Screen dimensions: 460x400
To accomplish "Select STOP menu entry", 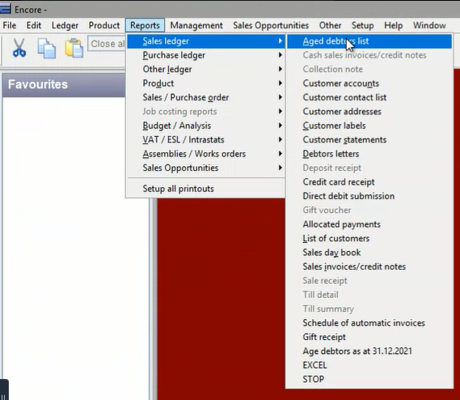I will click(x=369, y=380).
